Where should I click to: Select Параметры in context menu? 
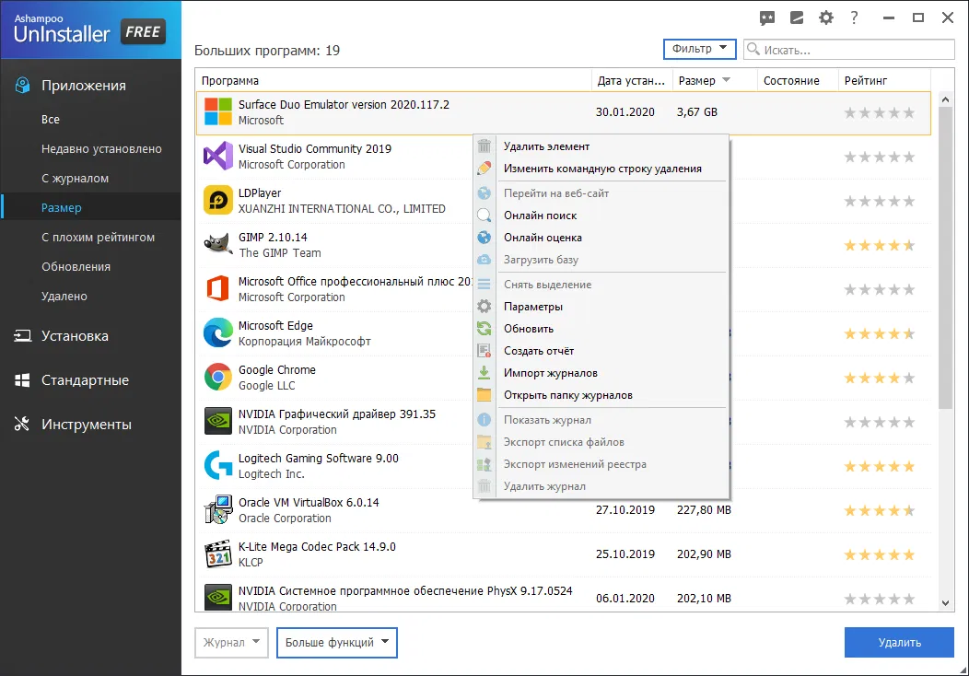point(532,307)
